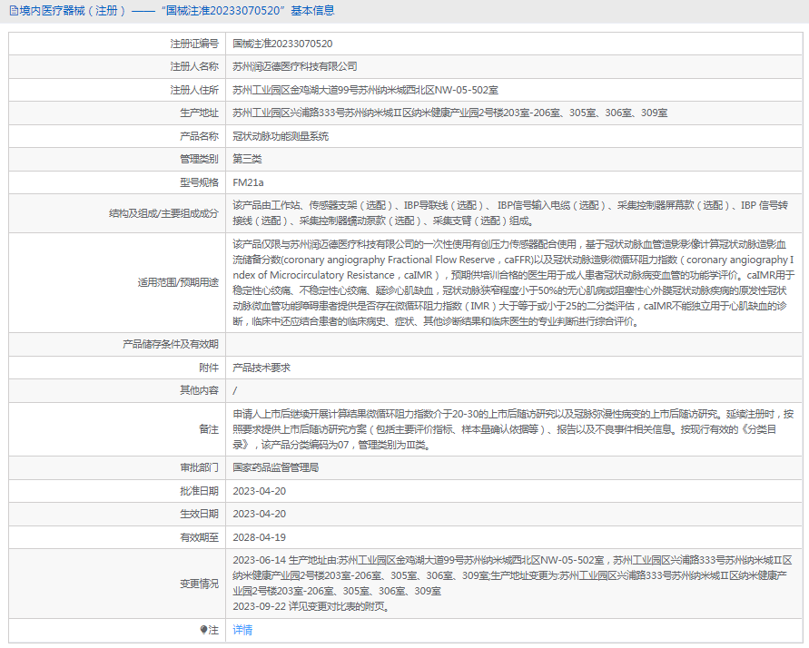Click the 生产地址 label cell
Screen dimensions: 809x648
[x=199, y=113]
